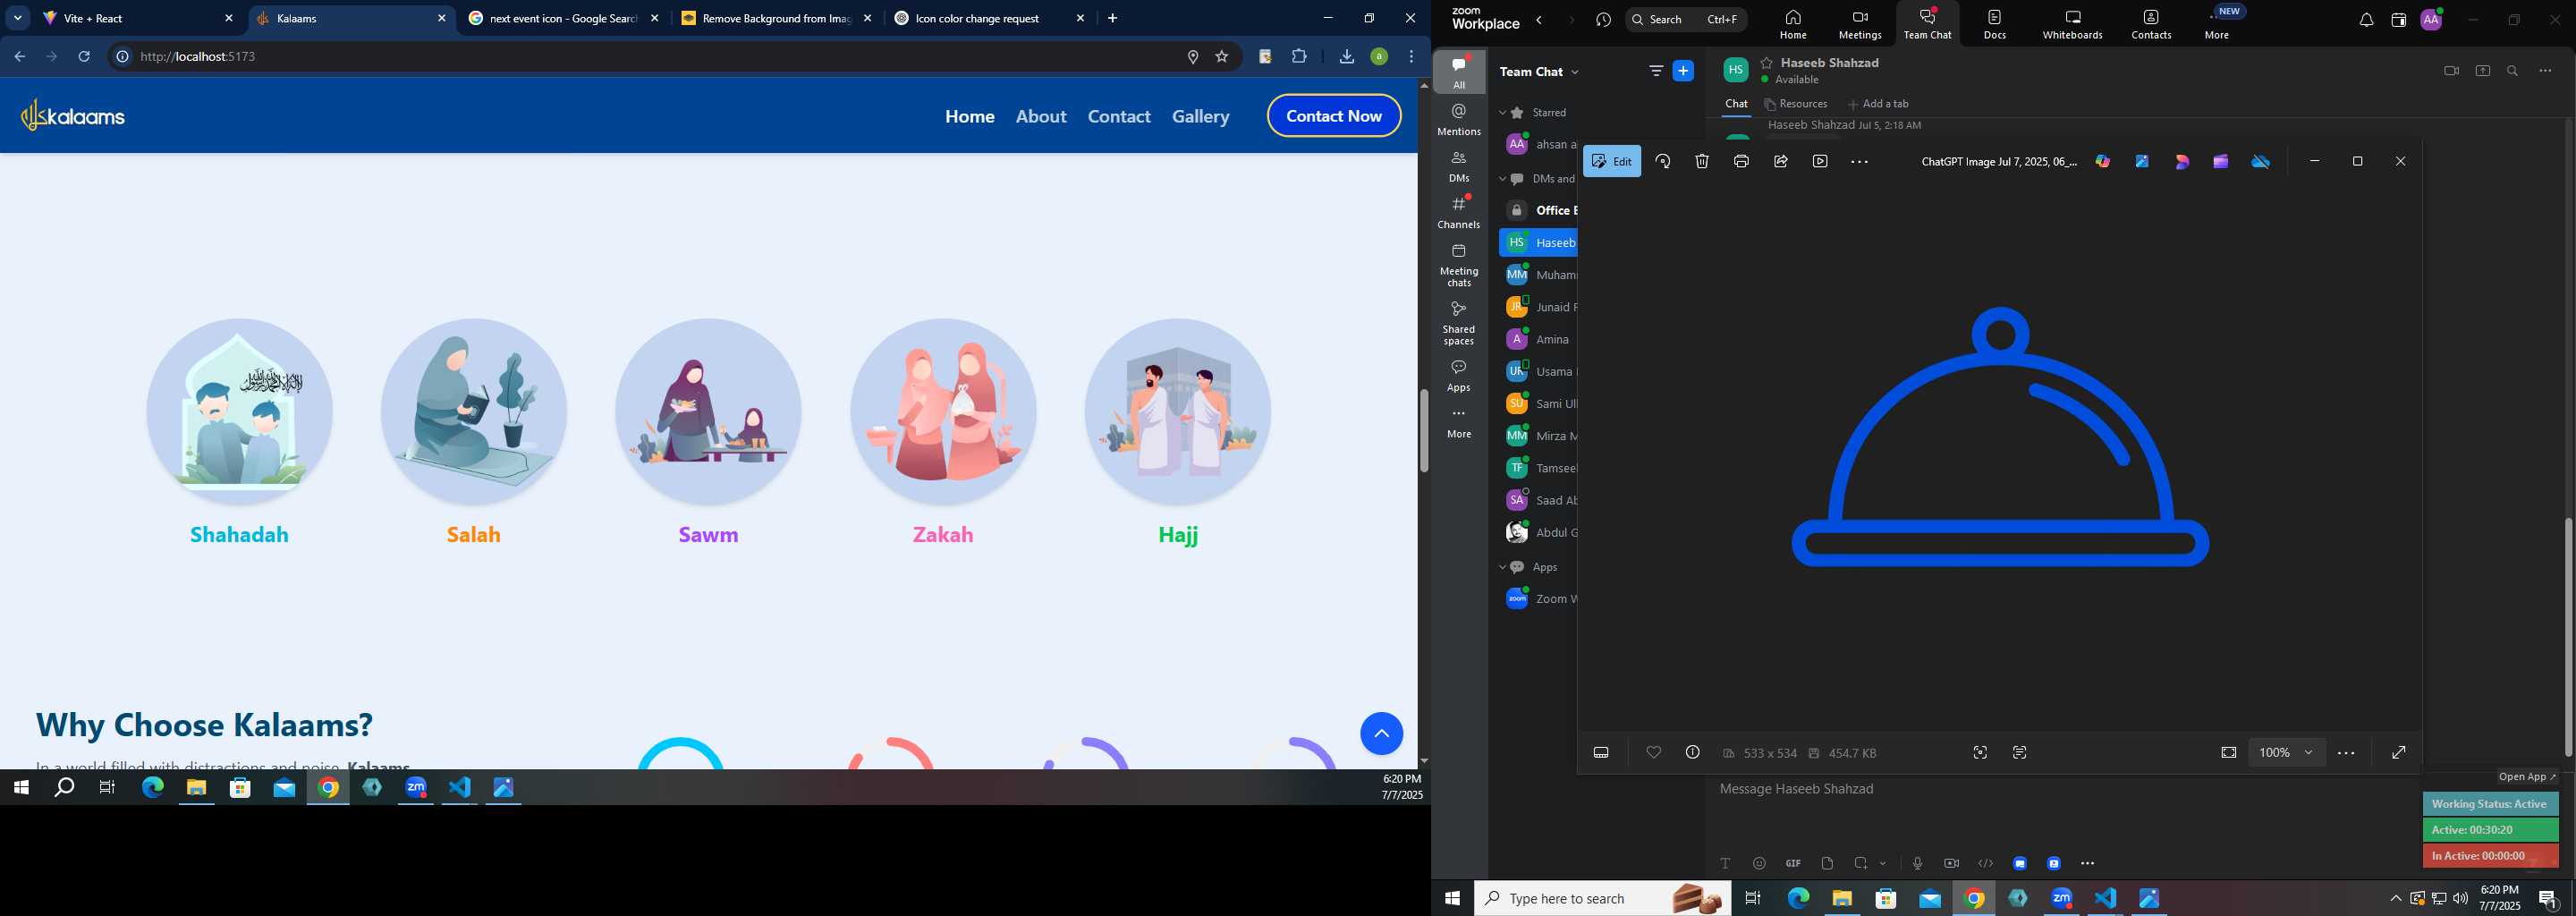Insert code snippet in message toolbar
This screenshot has width=2576, height=916.
(1985, 863)
